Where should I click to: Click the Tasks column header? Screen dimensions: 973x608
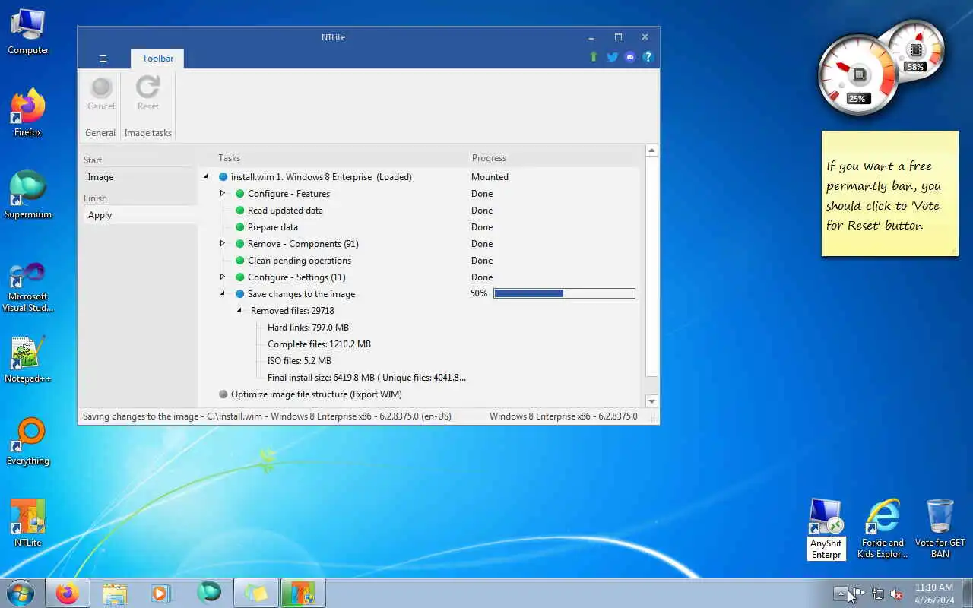point(229,158)
